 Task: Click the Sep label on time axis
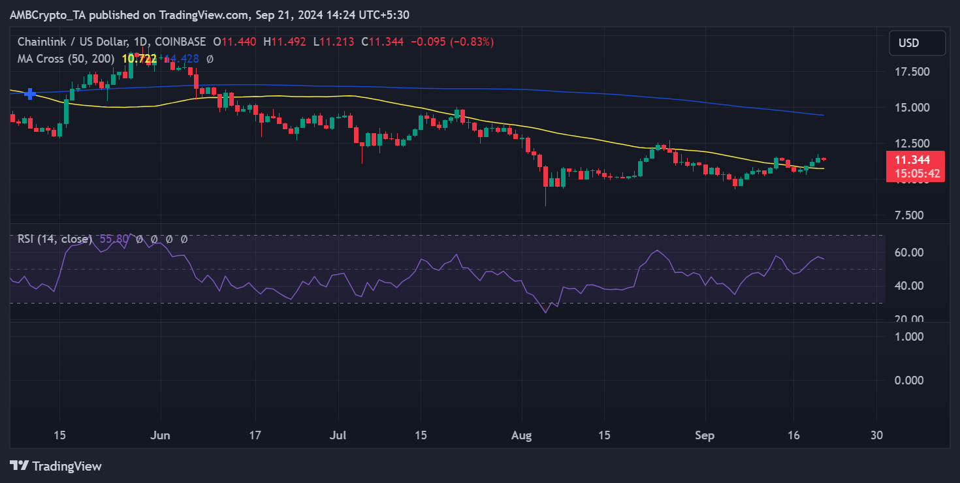[x=705, y=435]
